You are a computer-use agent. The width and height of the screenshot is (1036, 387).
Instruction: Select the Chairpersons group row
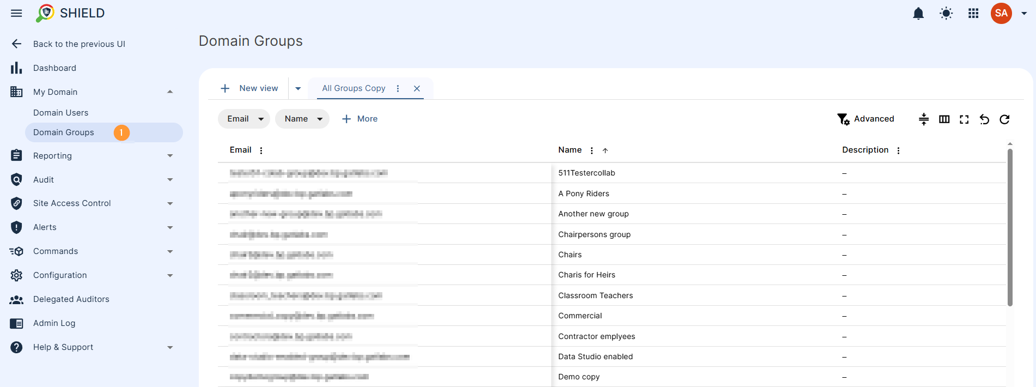[x=612, y=234]
